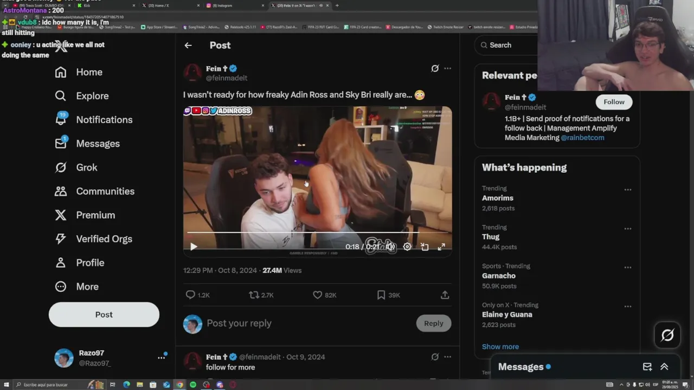Open Spotify from the Windows taskbar
The width and height of the screenshot is (694, 390).
click(193, 385)
